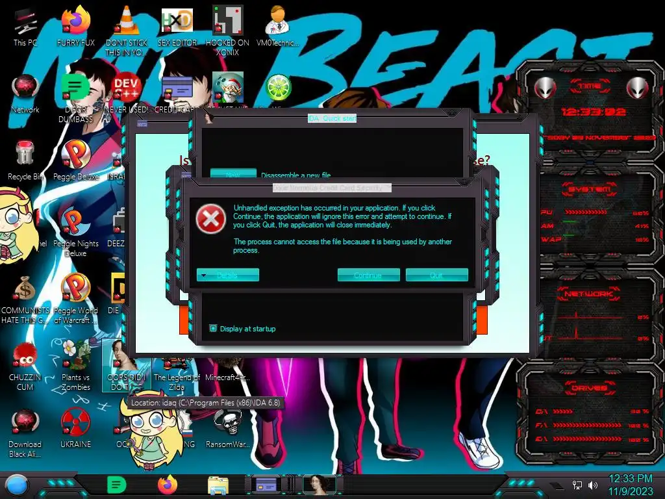Open Firefox from the taskbar
Viewport: 665px width, 499px height.
click(x=168, y=485)
